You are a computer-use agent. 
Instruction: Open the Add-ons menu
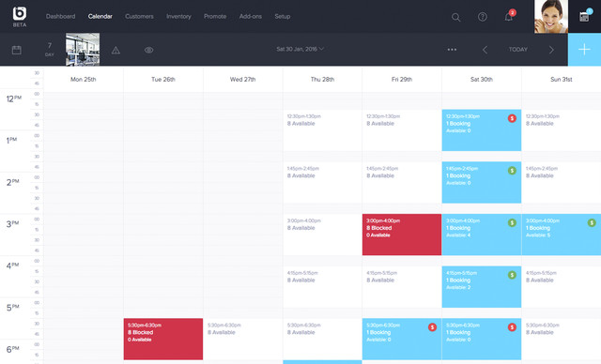(251, 17)
